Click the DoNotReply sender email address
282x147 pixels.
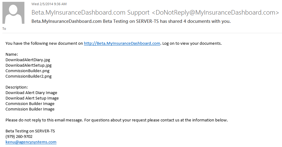click(x=215, y=12)
